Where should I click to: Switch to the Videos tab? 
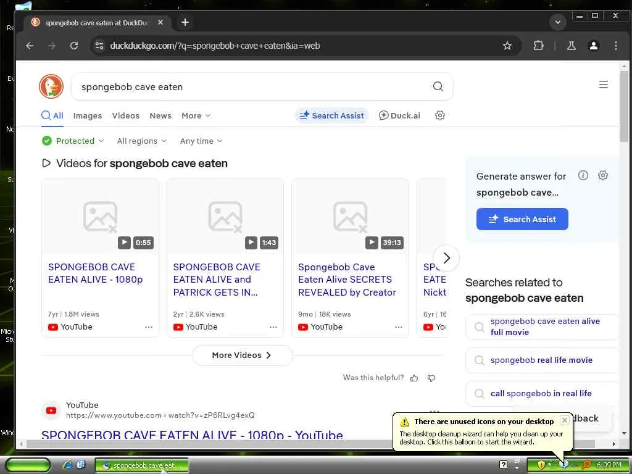tap(126, 115)
